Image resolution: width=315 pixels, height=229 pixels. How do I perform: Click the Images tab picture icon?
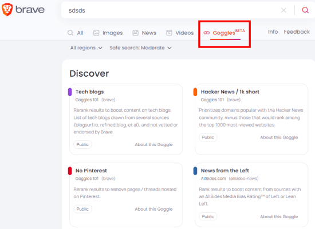coord(96,33)
